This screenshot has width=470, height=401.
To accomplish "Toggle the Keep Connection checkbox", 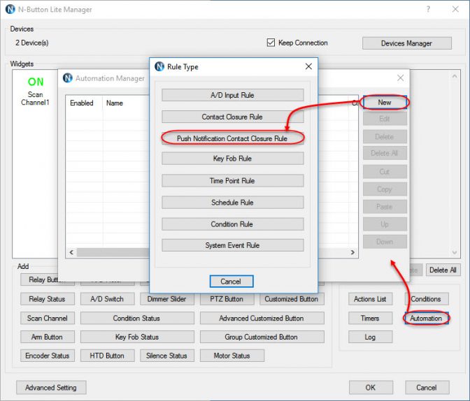I will [271, 43].
